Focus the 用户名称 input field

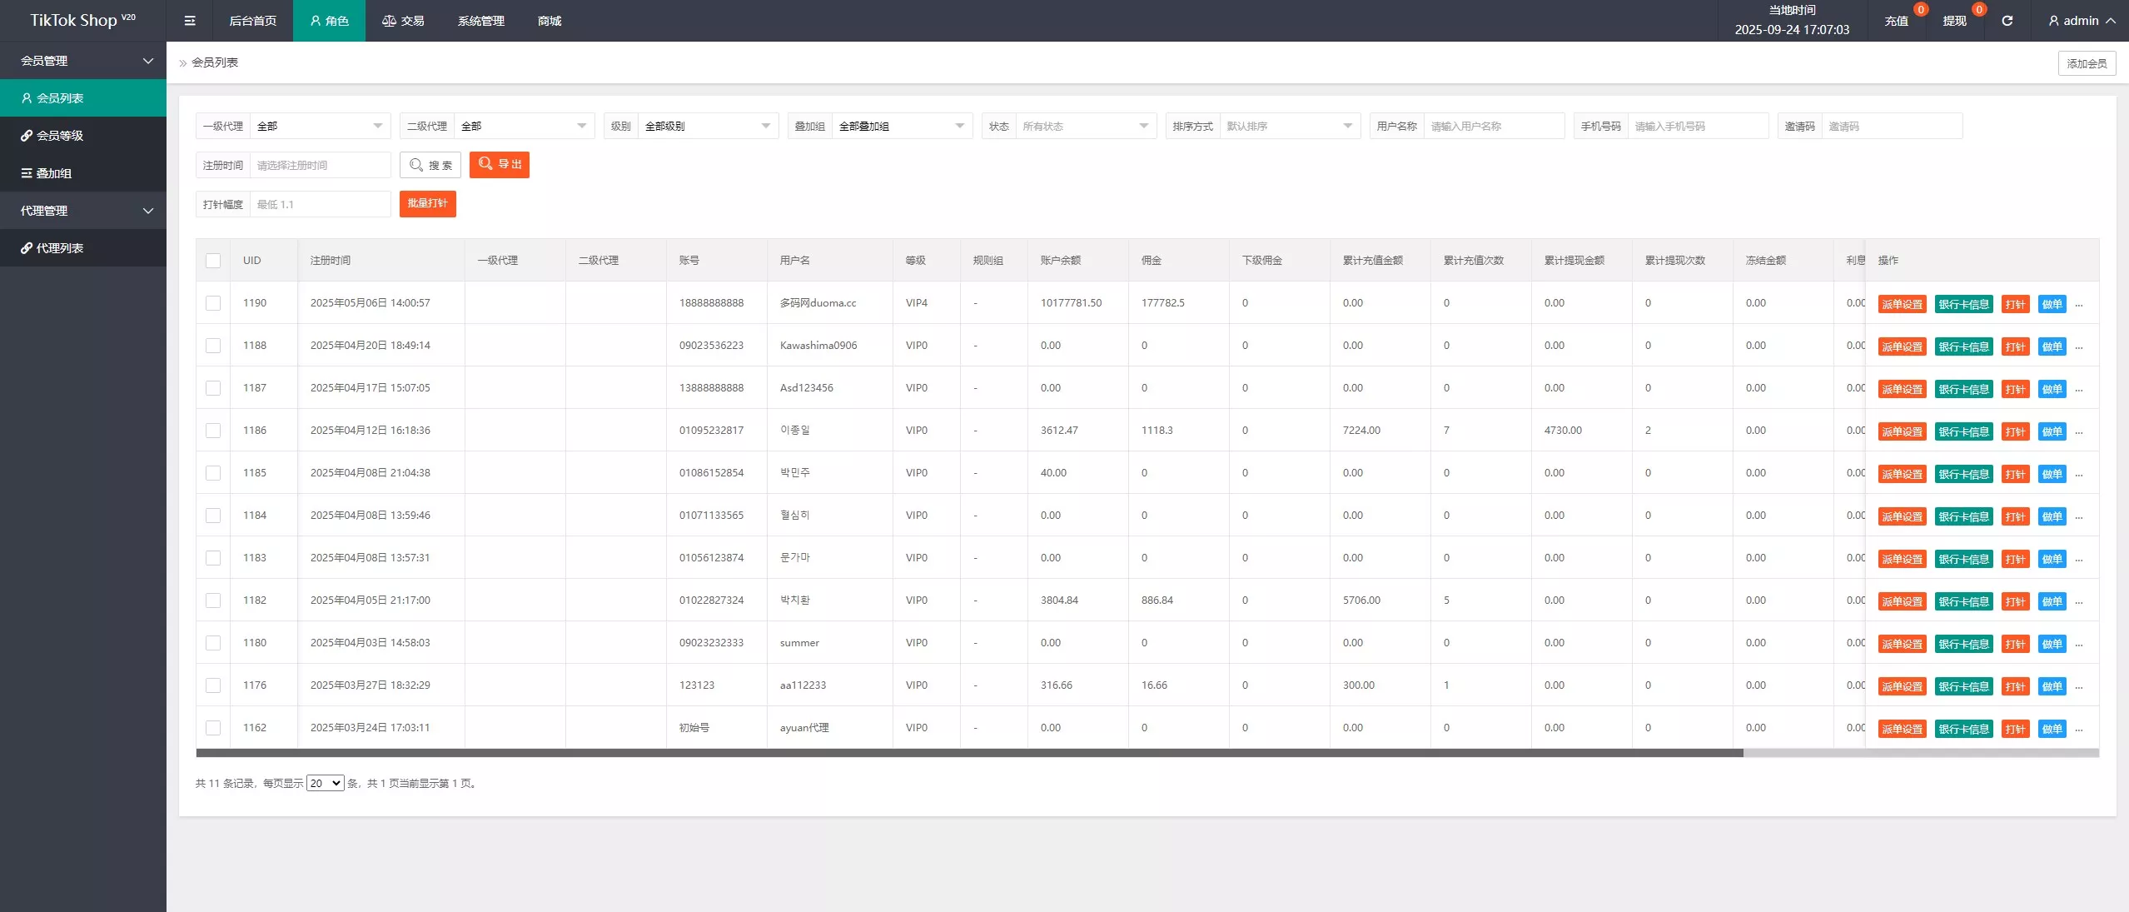click(1494, 126)
